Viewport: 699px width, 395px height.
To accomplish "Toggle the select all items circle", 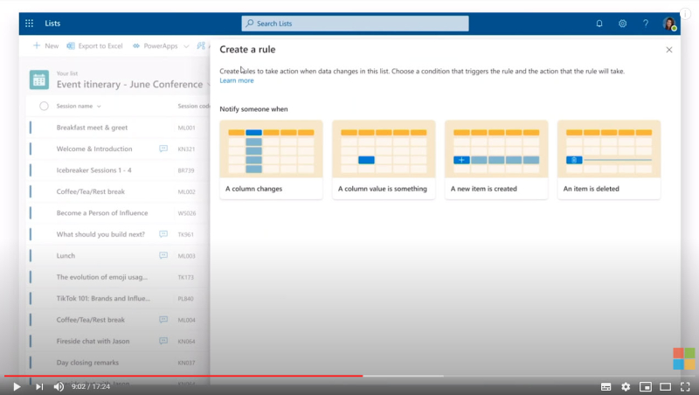I will pos(44,106).
